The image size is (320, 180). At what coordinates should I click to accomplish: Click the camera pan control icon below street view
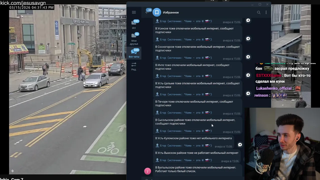pos(12,171)
